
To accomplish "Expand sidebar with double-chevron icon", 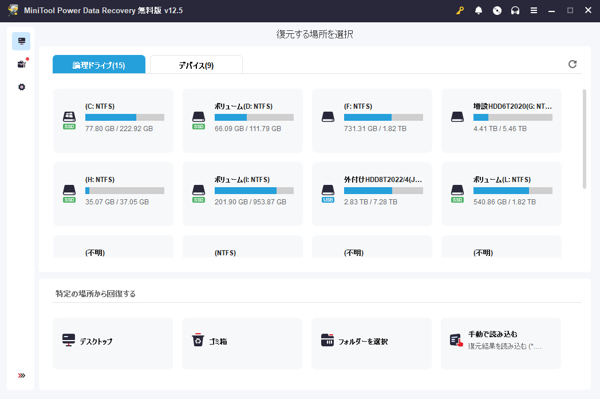I will [x=21, y=376].
